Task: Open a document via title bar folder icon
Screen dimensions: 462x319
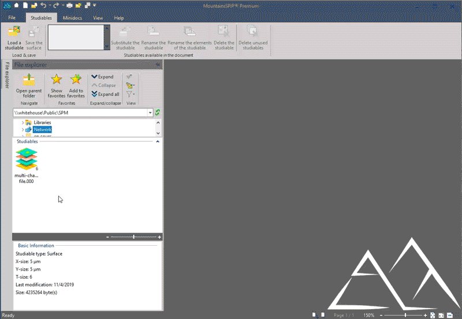Action: pyautogui.click(x=34, y=5)
